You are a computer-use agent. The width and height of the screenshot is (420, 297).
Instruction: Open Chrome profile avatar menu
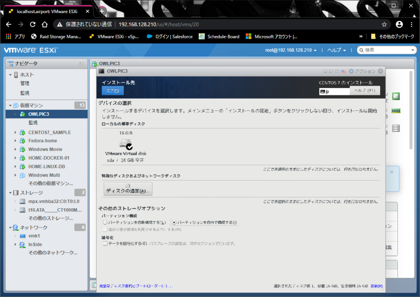pos(399,25)
